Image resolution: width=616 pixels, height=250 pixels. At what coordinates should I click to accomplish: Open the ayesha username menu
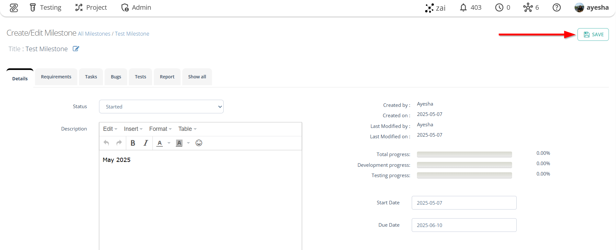[x=598, y=7]
